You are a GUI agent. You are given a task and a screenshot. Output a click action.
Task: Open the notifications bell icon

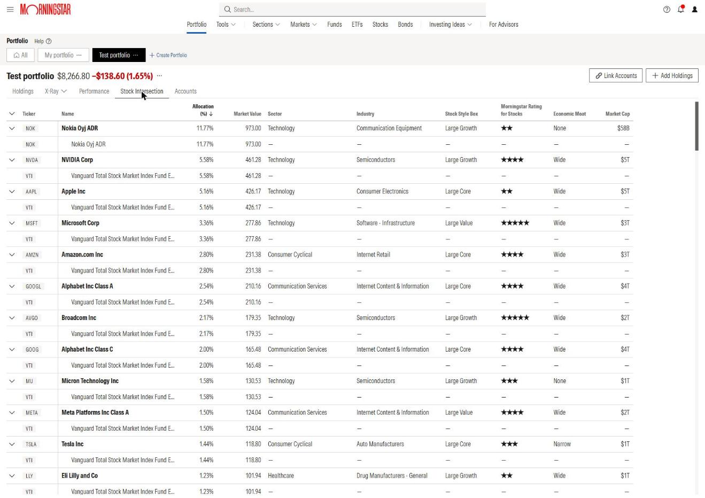click(681, 9)
